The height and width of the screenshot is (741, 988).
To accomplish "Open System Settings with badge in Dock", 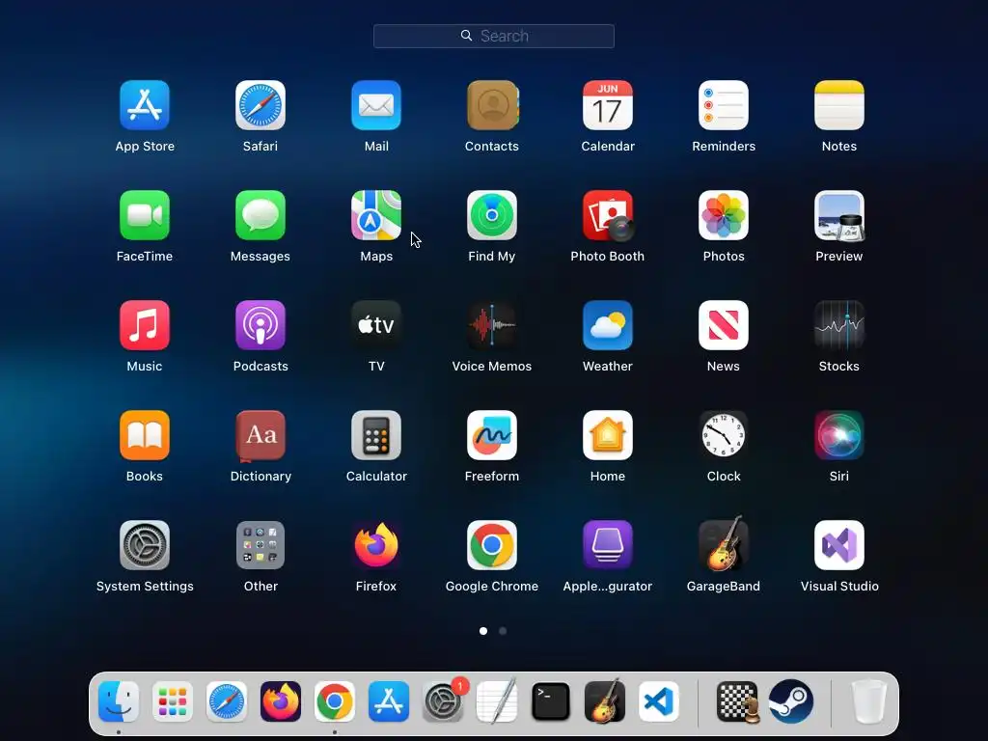I will (x=443, y=701).
